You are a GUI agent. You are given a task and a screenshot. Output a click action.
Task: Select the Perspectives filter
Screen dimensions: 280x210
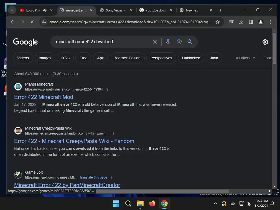161,58
